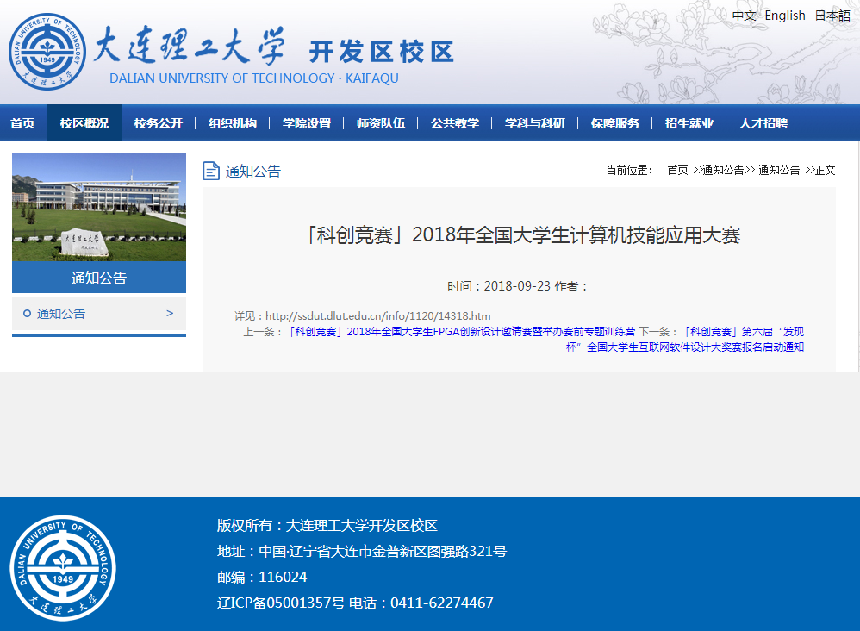Click the circle bullet beside sidebar 通知公告
860x631 pixels.
27,313
